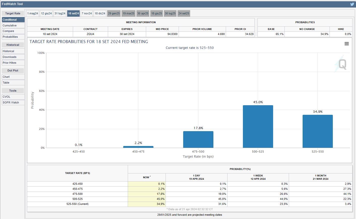
Task: Open Probabilities in the sidebar
Action: (x=13, y=37)
